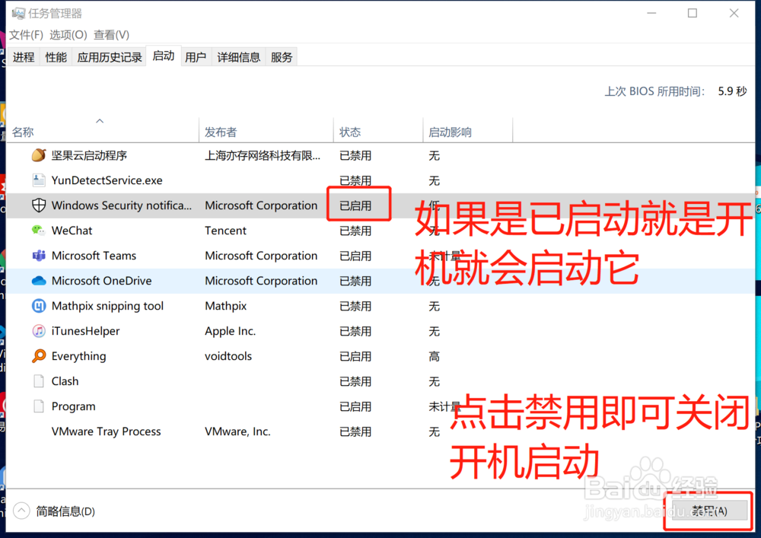Image resolution: width=761 pixels, height=538 pixels.
Task: Switch to the 进程 tab
Action: [24, 57]
